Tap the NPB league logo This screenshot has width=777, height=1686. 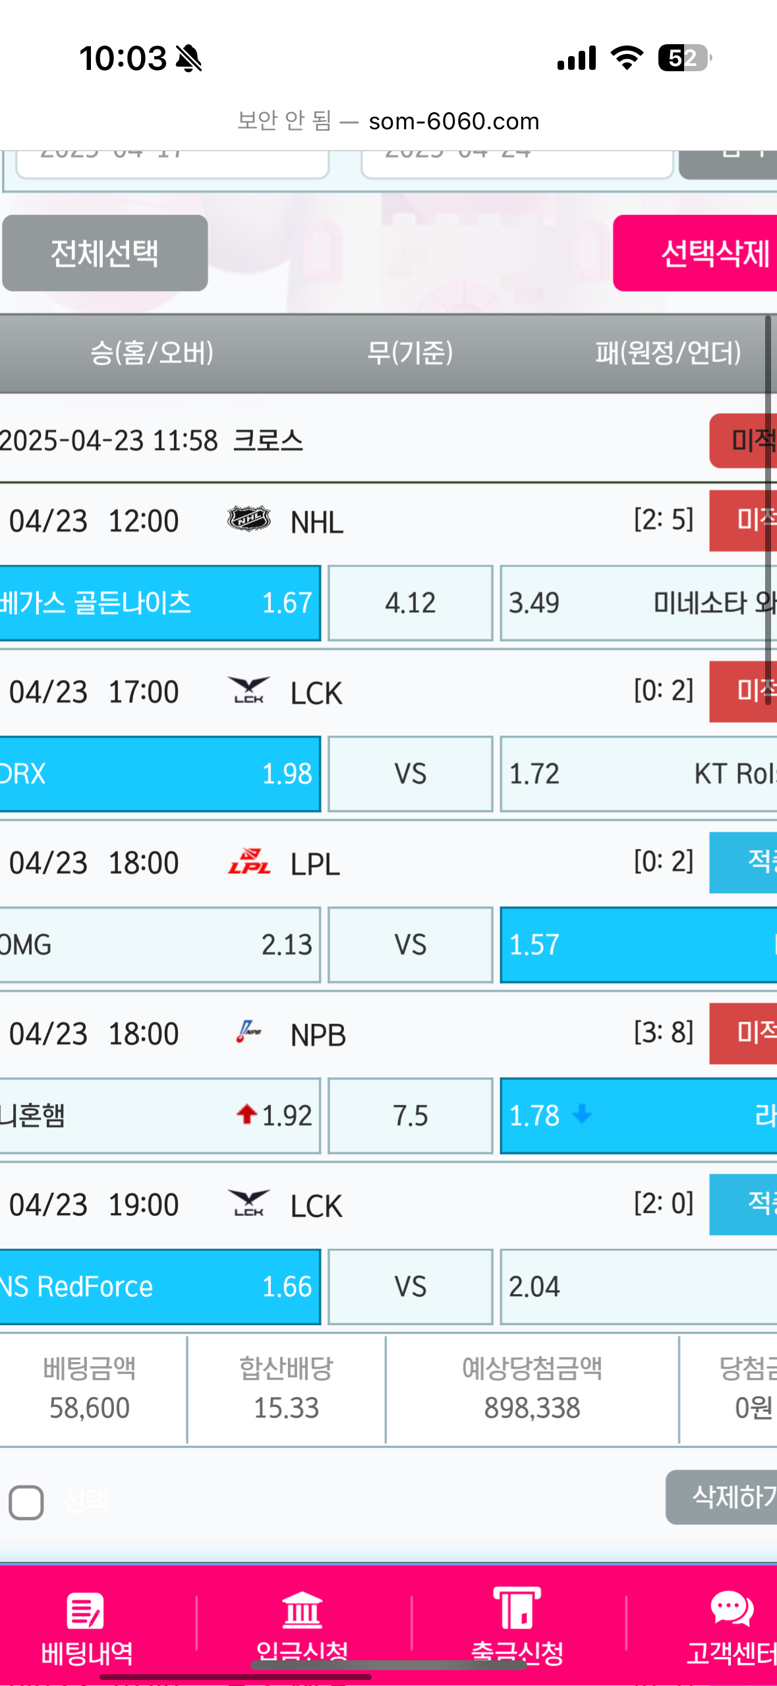248,1032
